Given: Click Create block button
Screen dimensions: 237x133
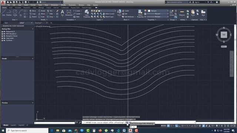Looking at the screenshot, I should point(126,11).
